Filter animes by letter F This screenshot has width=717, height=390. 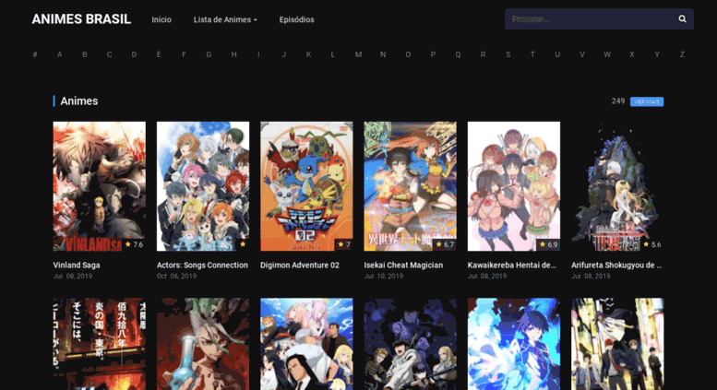click(184, 54)
